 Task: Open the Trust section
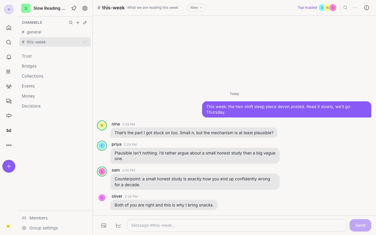(x=27, y=56)
